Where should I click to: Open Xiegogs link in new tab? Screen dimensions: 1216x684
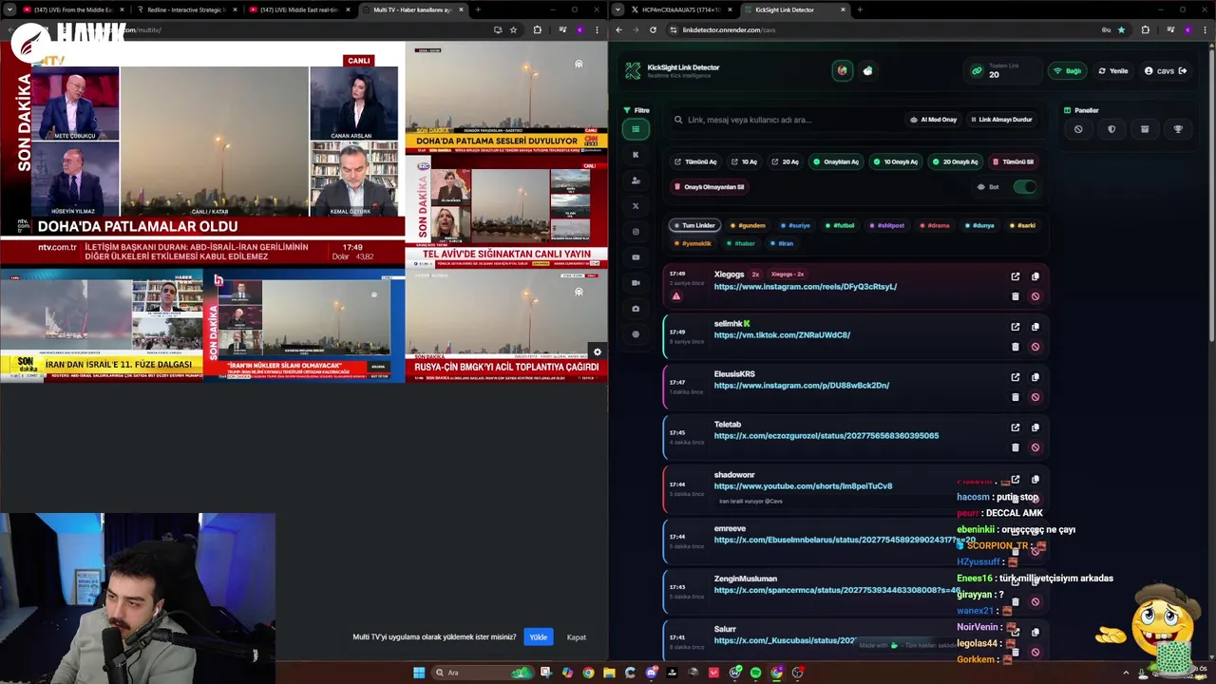pyautogui.click(x=1015, y=276)
